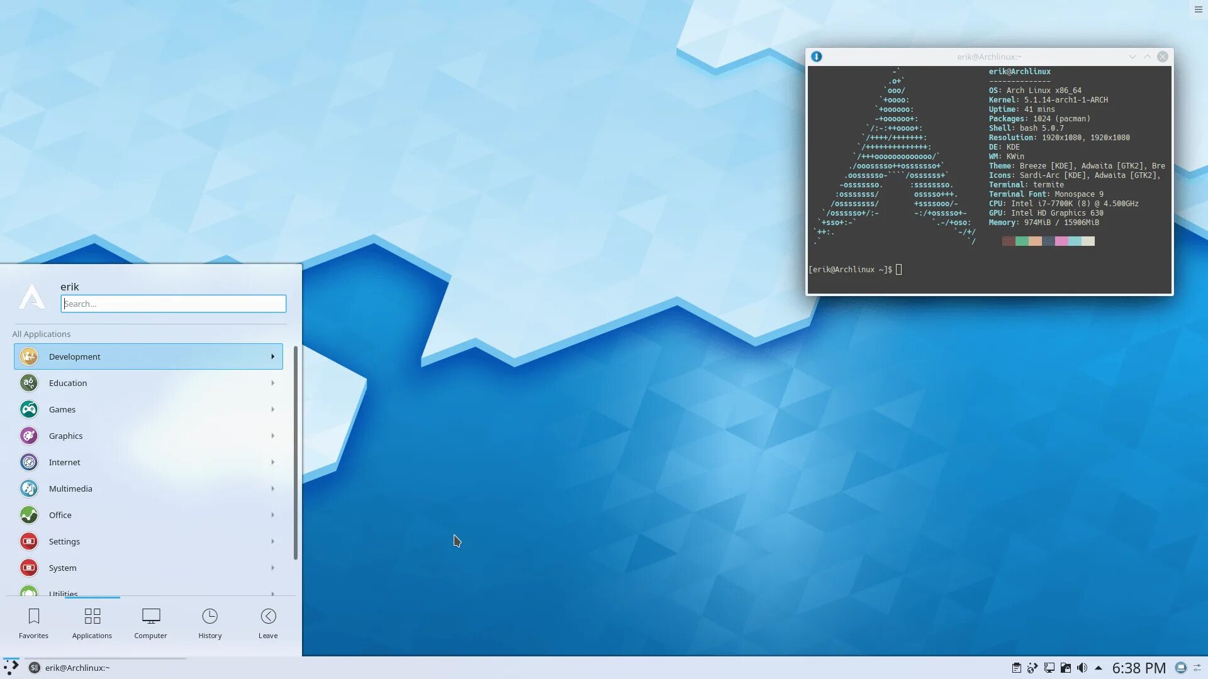Click the Show Desktop icon in panel
Viewport: 1208px width, 679px height.
(x=1181, y=668)
